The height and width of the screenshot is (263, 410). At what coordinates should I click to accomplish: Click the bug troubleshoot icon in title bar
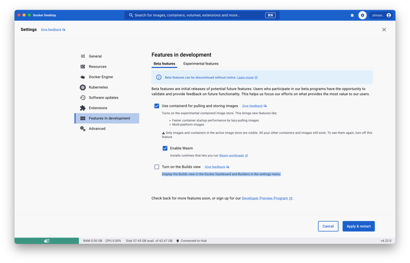[x=352, y=15]
